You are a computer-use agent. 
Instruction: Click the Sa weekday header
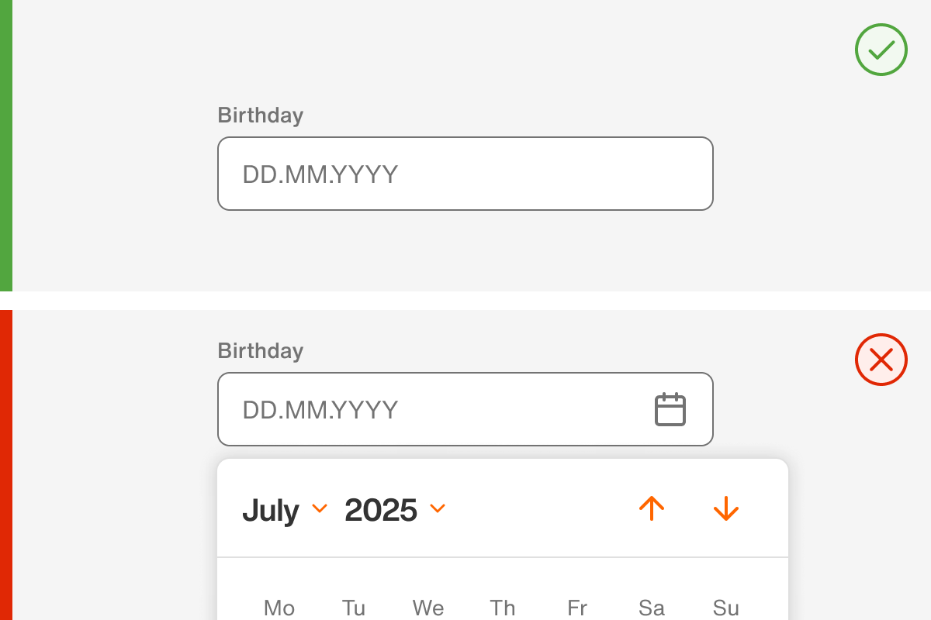click(x=652, y=608)
